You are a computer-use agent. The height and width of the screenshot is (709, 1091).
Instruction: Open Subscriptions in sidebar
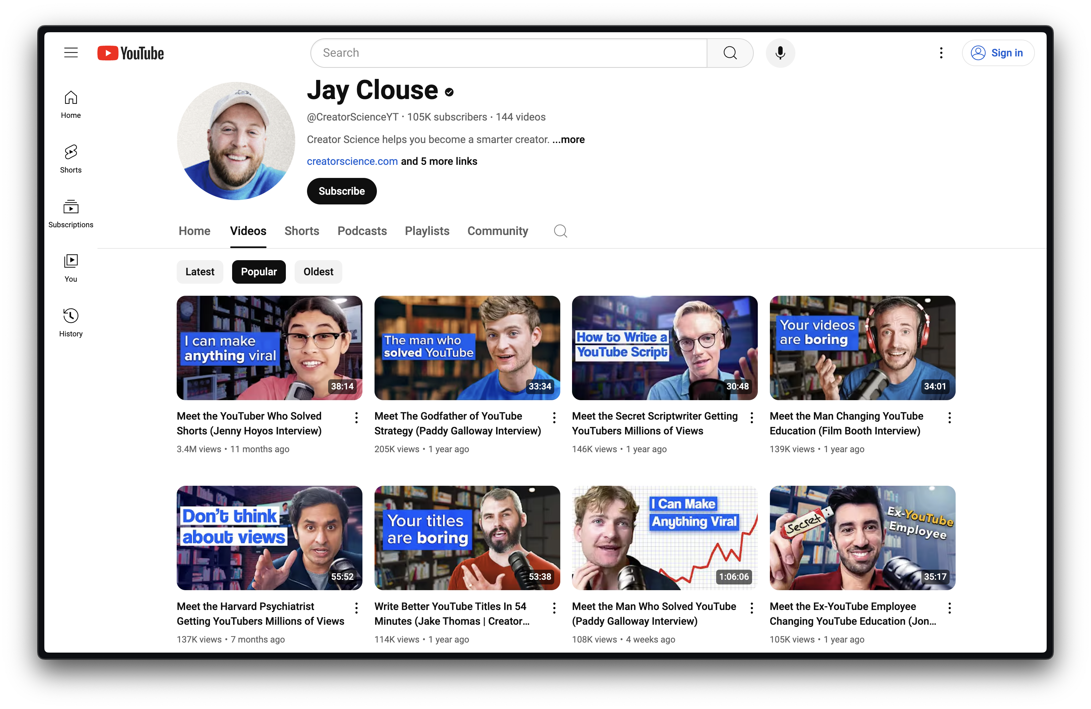click(x=71, y=214)
